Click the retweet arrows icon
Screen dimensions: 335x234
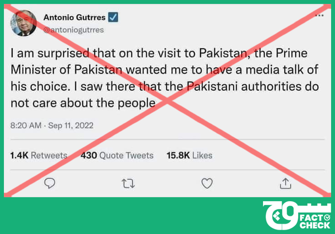click(x=128, y=183)
